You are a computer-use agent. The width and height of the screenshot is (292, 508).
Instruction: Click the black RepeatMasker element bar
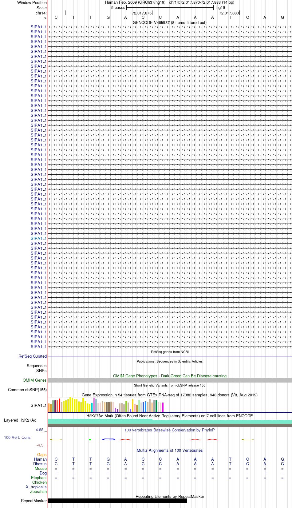[117, 501]
